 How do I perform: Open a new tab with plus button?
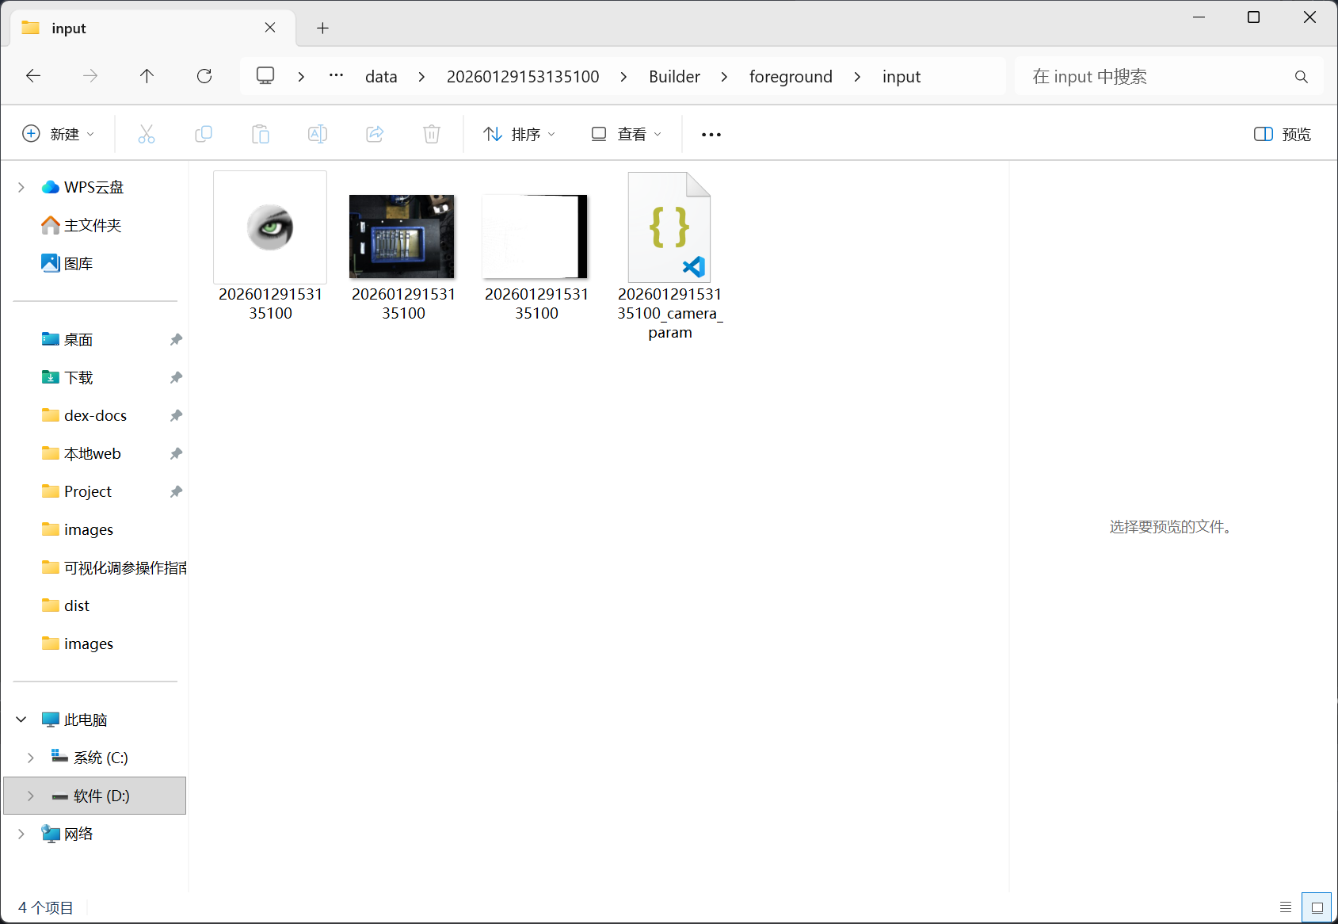pyautogui.click(x=322, y=29)
